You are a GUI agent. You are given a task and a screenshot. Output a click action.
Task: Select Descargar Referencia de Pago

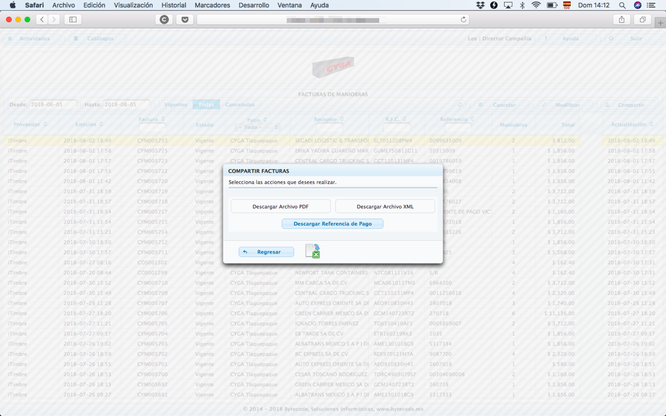(x=332, y=224)
